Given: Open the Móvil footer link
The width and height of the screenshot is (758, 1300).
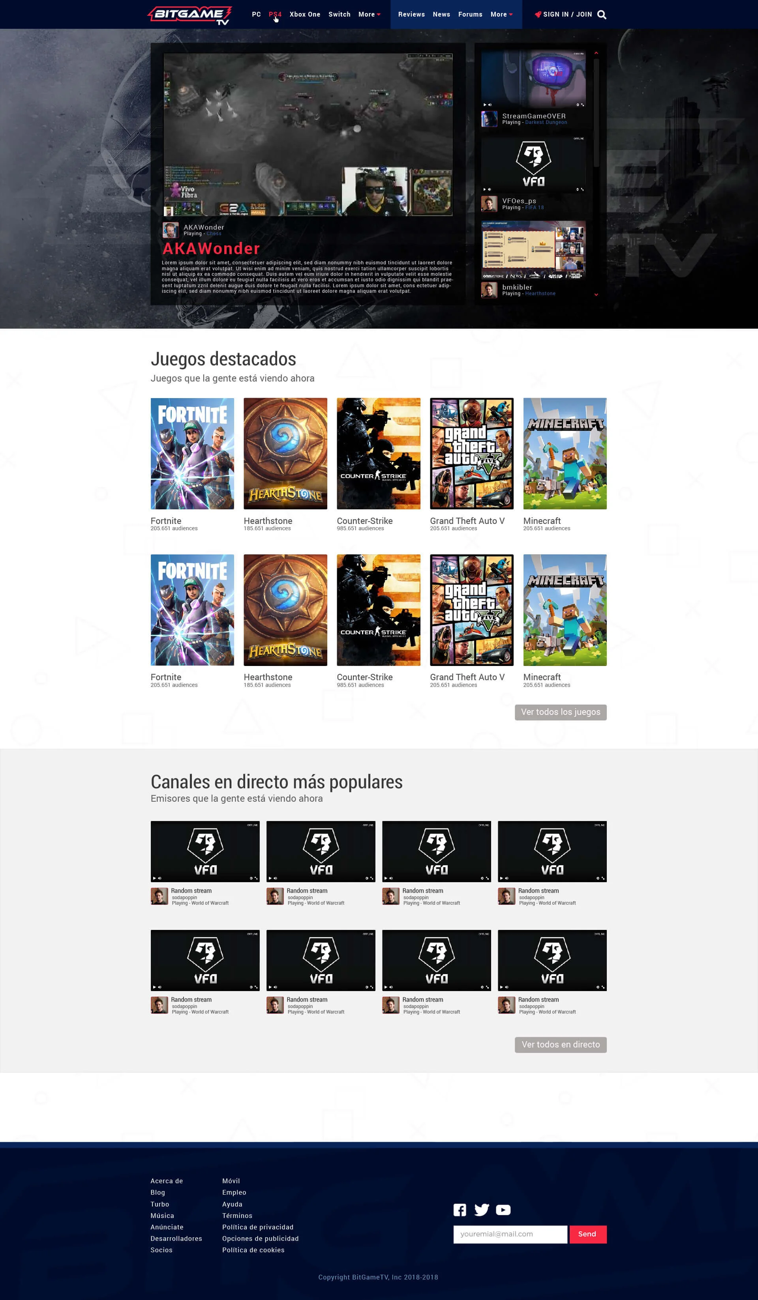Looking at the screenshot, I should [x=231, y=1181].
